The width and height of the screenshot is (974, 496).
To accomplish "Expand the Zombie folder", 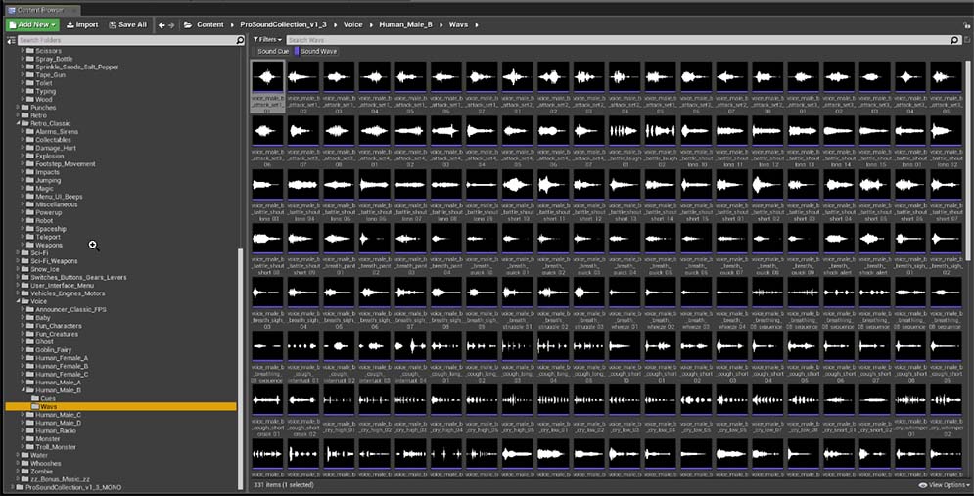I will coord(18,472).
